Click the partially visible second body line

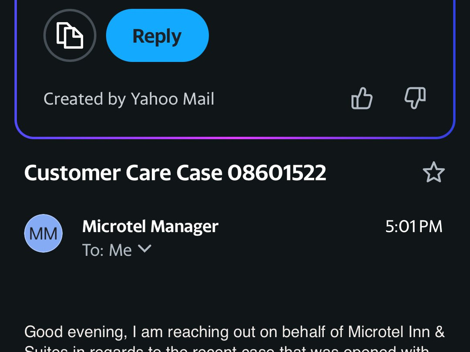pos(226,349)
